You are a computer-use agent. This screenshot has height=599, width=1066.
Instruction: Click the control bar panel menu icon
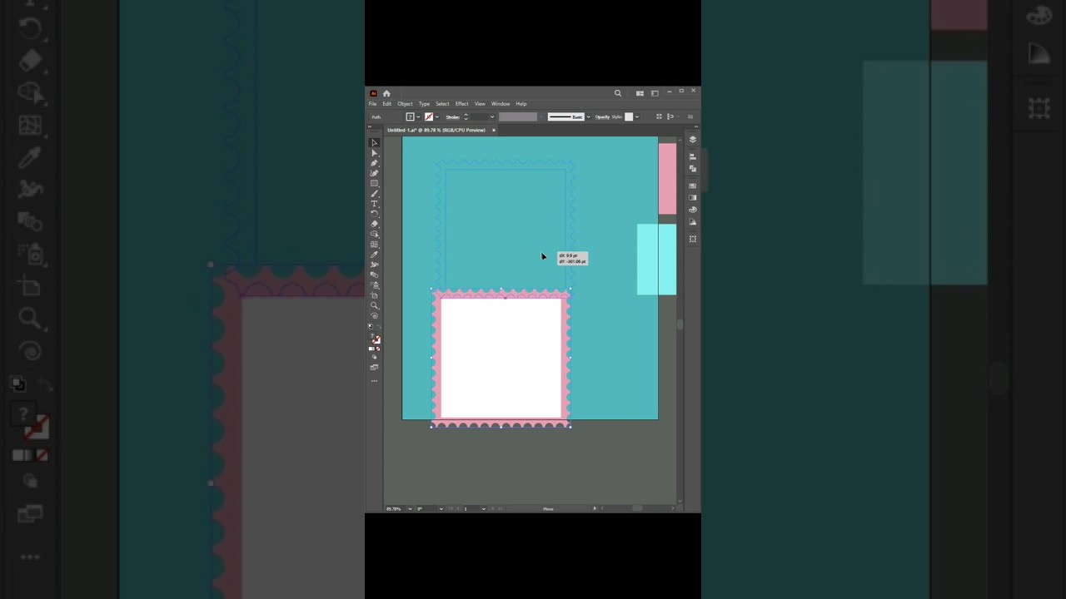point(690,116)
